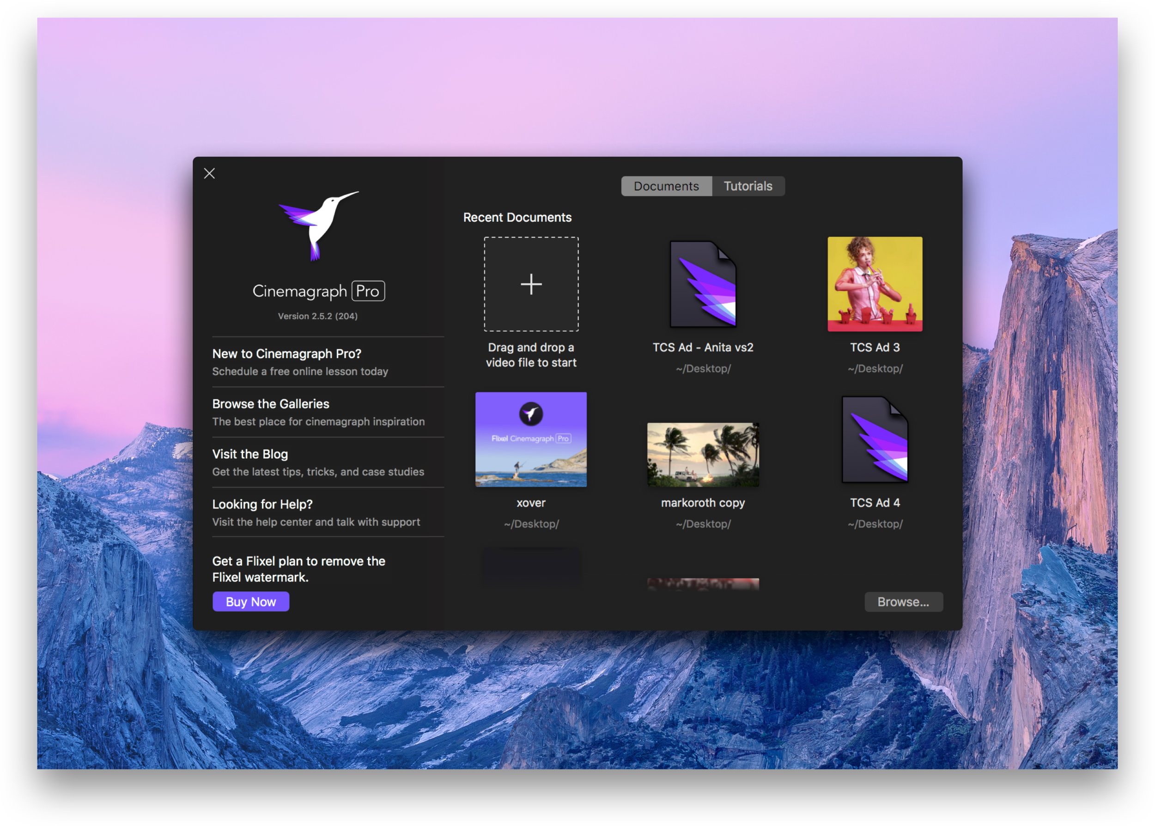Open the markoroth copy thumbnail
The width and height of the screenshot is (1155, 826).
pyautogui.click(x=703, y=455)
